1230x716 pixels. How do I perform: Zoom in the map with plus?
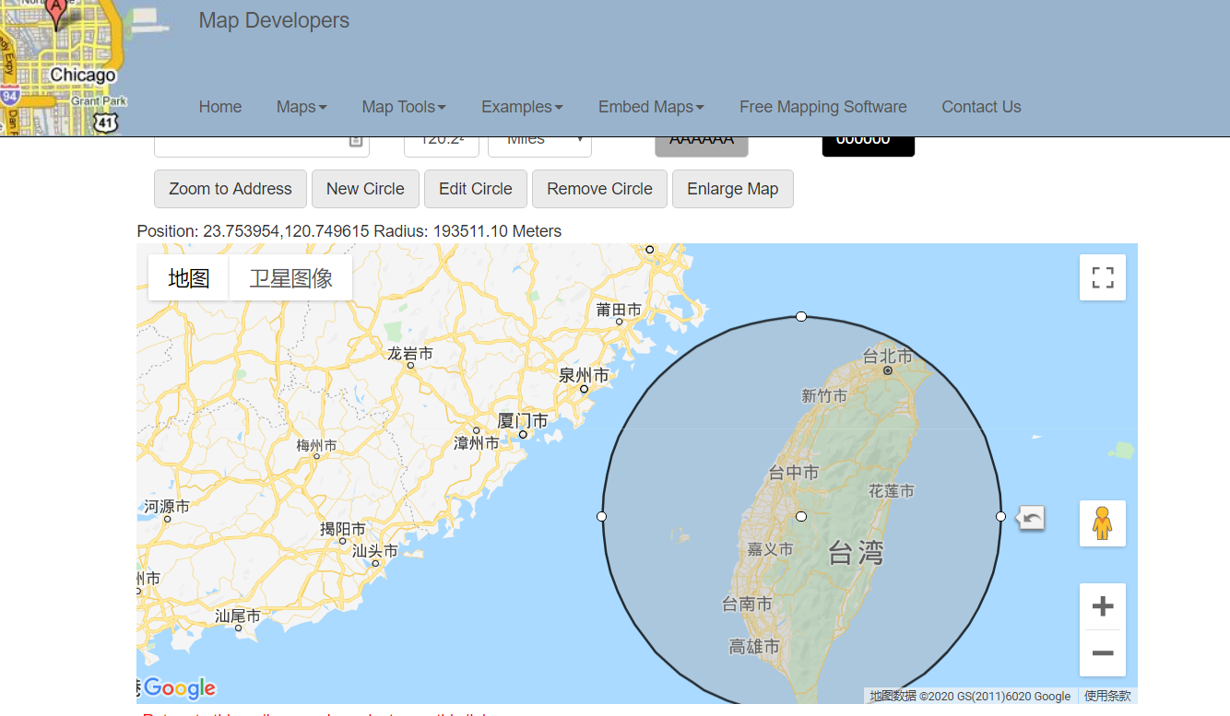[x=1103, y=606]
